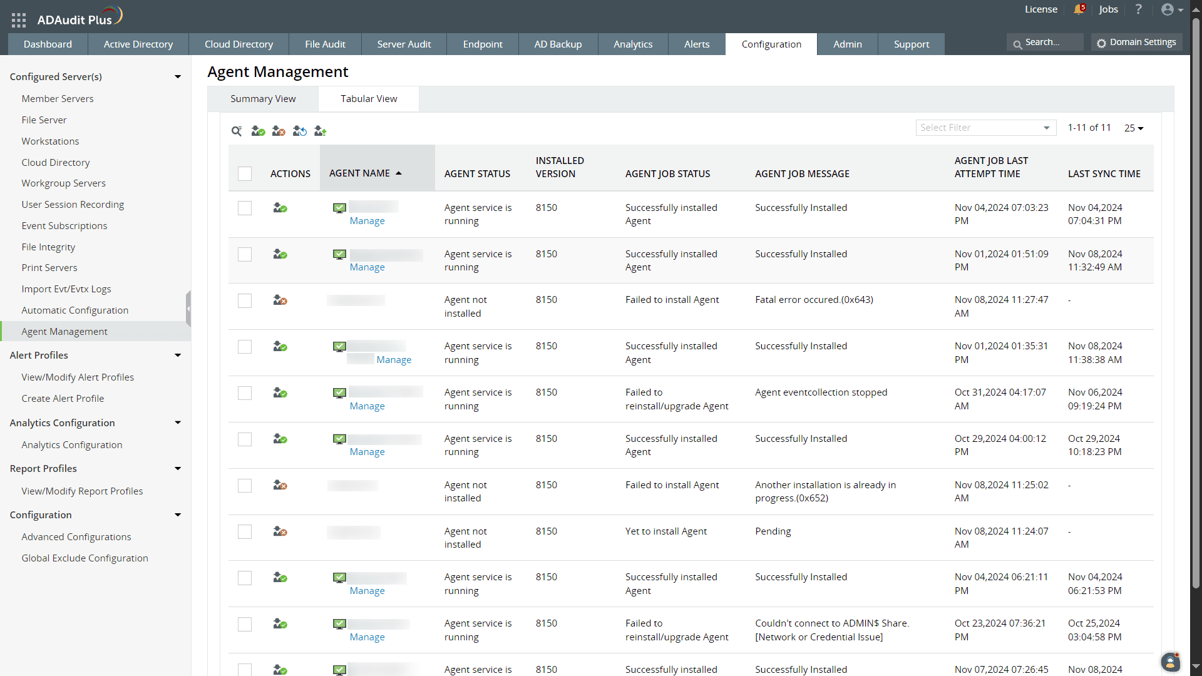Viewport: 1202px width, 676px height.
Task: Select the checkbox in the table header
Action: pyautogui.click(x=245, y=173)
